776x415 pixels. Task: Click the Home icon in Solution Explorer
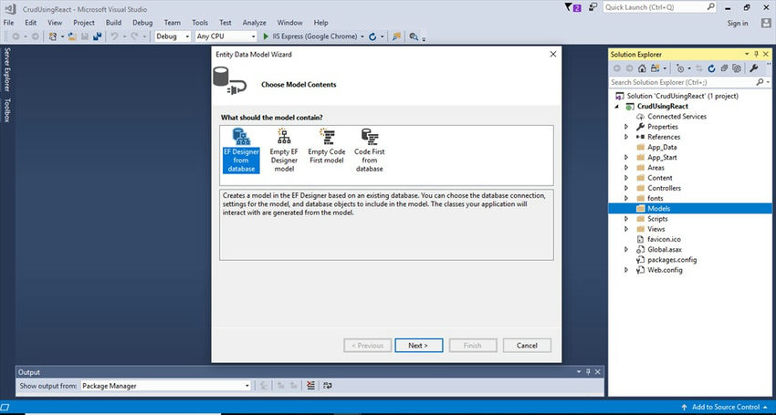[642, 68]
